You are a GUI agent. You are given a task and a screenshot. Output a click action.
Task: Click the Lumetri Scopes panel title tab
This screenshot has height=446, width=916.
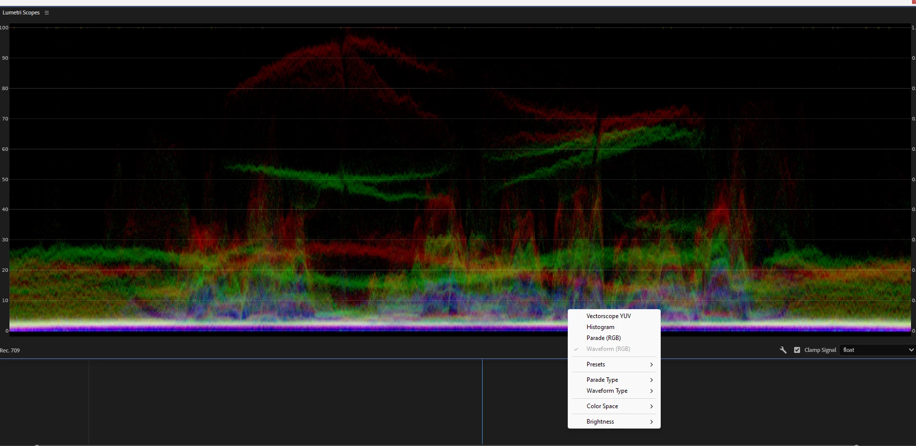(21, 13)
